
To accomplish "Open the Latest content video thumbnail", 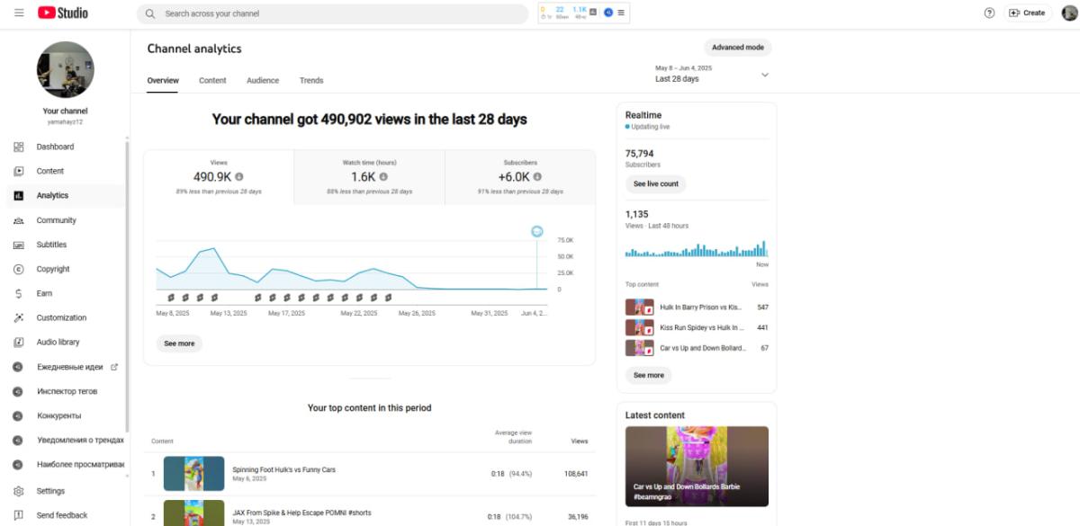I will 697,466.
